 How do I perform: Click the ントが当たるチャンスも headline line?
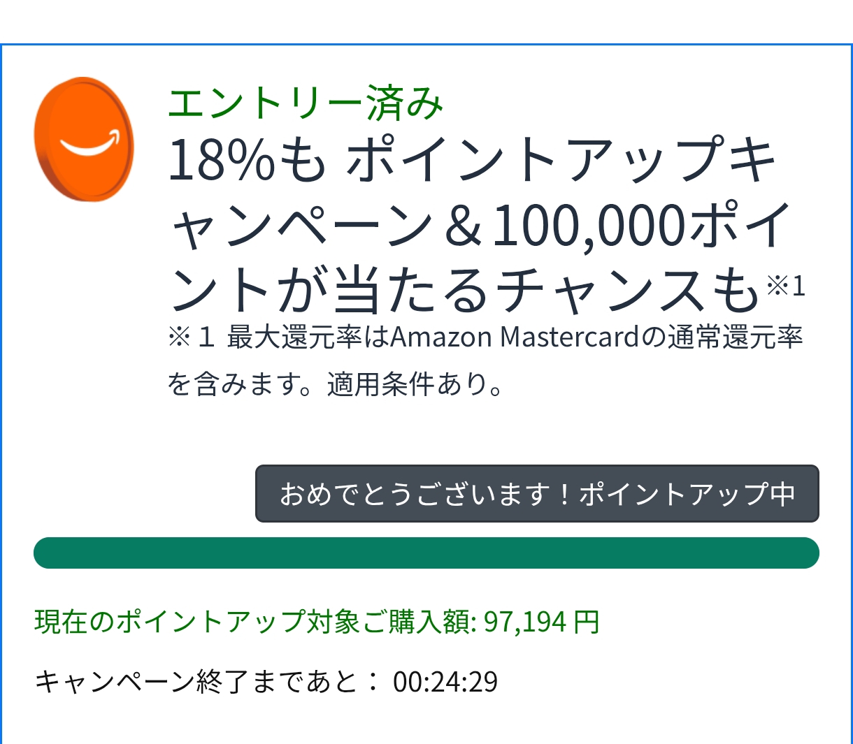click(x=464, y=289)
